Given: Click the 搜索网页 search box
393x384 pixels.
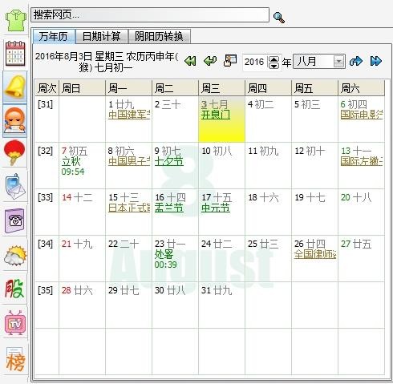Looking at the screenshot, I should coord(150,15).
